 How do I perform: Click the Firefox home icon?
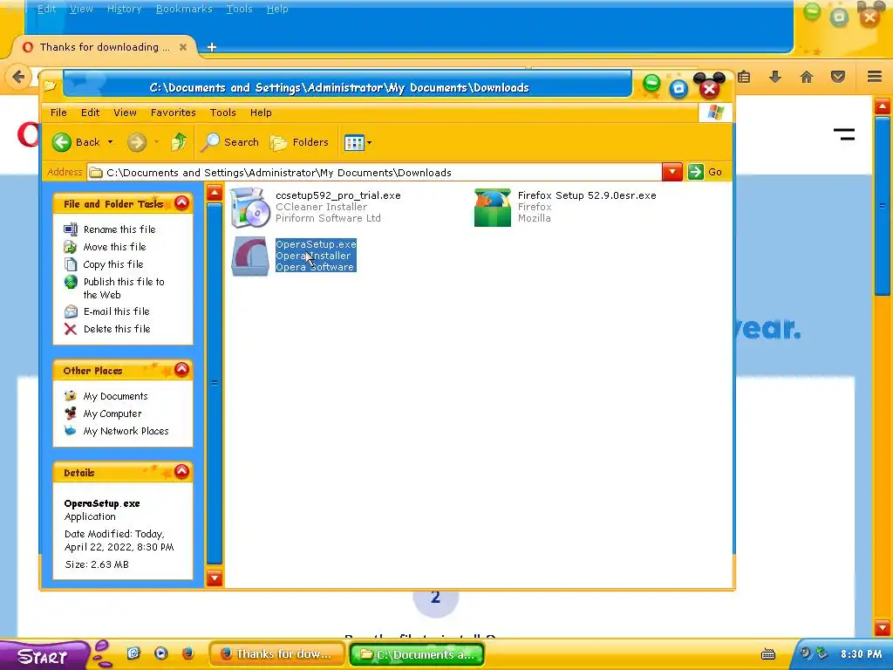[x=807, y=77]
